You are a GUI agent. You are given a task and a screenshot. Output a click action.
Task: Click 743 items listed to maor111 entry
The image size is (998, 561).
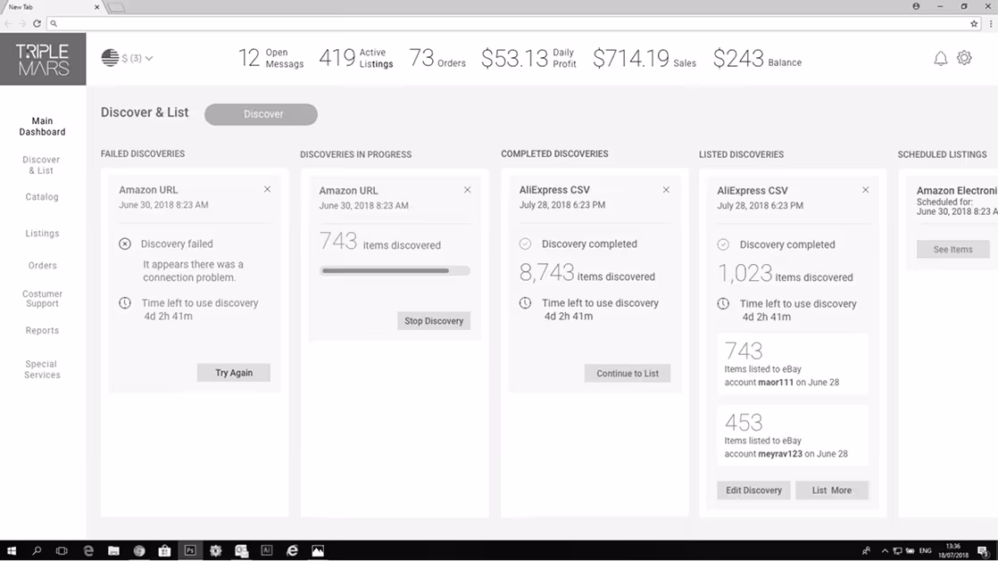pos(793,365)
